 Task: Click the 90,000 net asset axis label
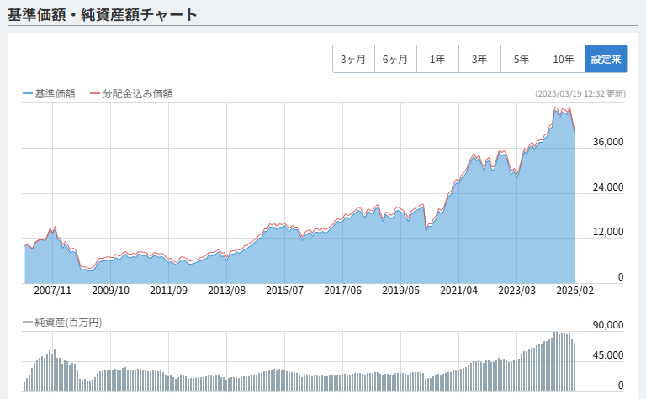[x=608, y=324]
